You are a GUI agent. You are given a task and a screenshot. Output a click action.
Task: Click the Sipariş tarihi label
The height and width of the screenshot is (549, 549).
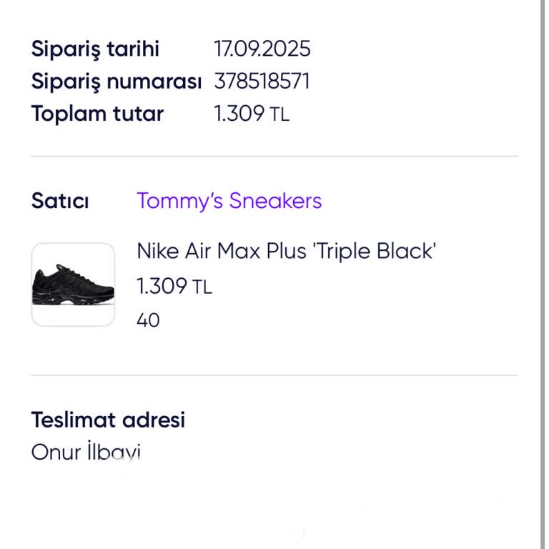(95, 49)
